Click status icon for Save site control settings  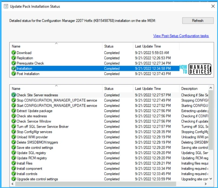[x=14, y=147]
